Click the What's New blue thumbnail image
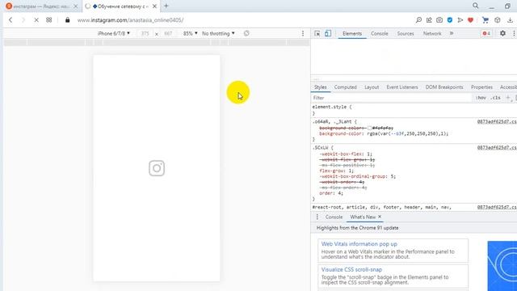This screenshot has width=517, height=291. point(502,266)
